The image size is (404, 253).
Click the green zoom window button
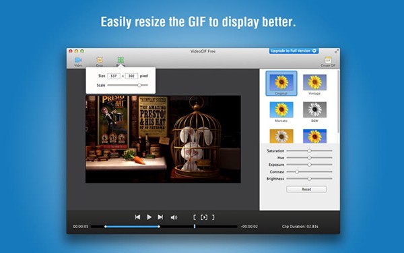click(82, 51)
